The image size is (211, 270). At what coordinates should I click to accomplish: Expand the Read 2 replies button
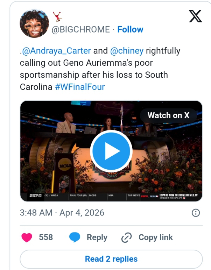tap(111, 259)
